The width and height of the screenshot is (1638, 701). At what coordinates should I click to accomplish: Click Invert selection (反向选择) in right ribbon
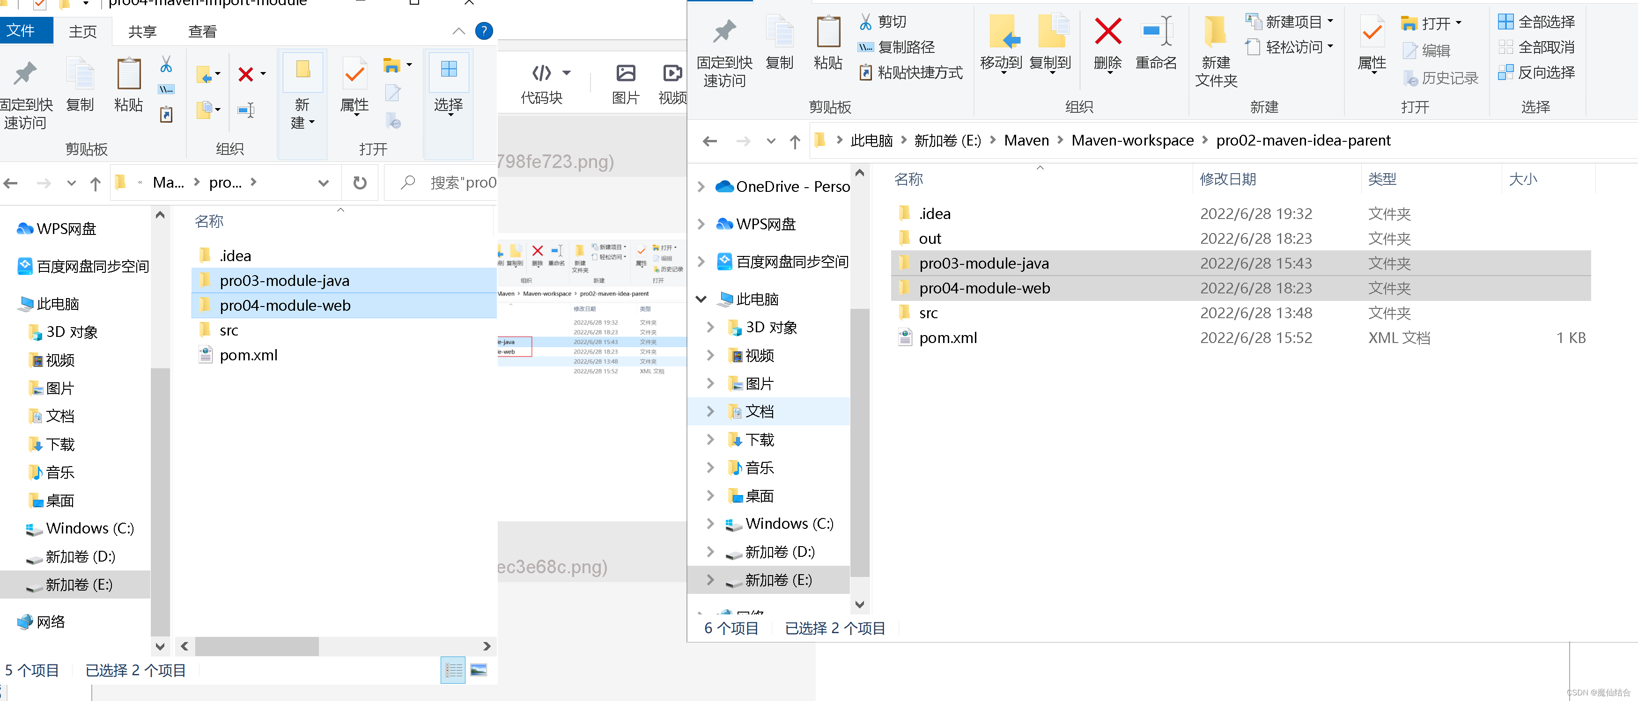click(1536, 73)
